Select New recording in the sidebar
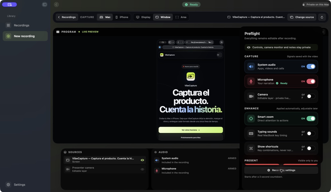The width and height of the screenshot is (331, 192). click(x=25, y=36)
